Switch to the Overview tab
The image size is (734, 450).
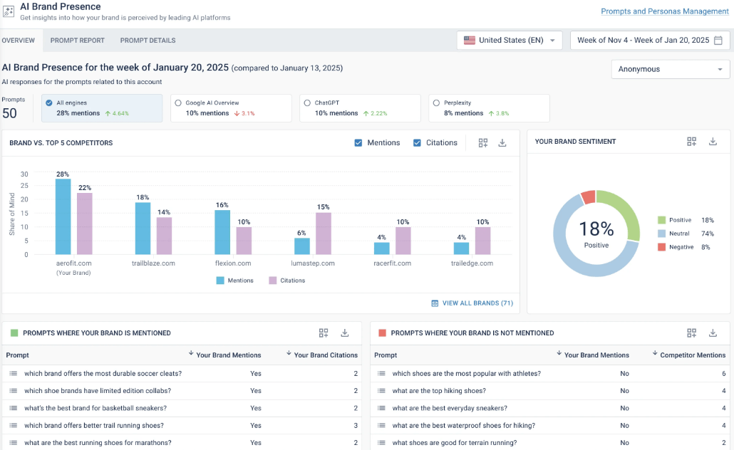(x=19, y=40)
